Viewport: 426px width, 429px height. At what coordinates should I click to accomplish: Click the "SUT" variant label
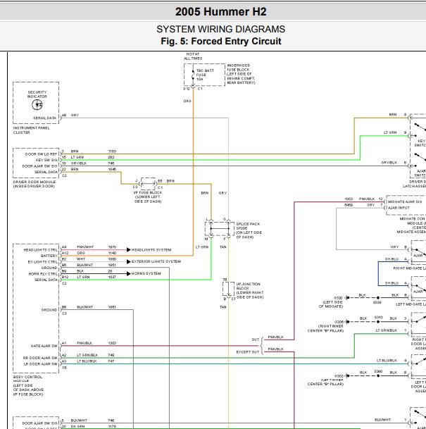click(x=256, y=340)
